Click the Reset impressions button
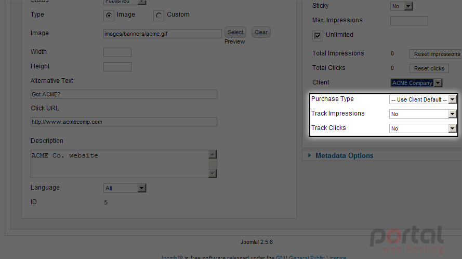This screenshot has width=462, height=259. point(437,54)
